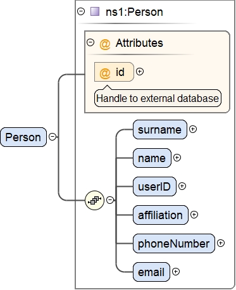This screenshot has height=290, width=236.
Task: Click the @ symbol beside Attributes
Action: tap(105, 44)
